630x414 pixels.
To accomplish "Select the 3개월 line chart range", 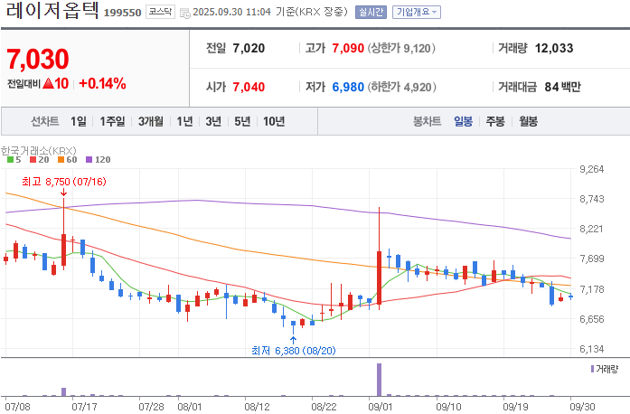I will [x=151, y=121].
